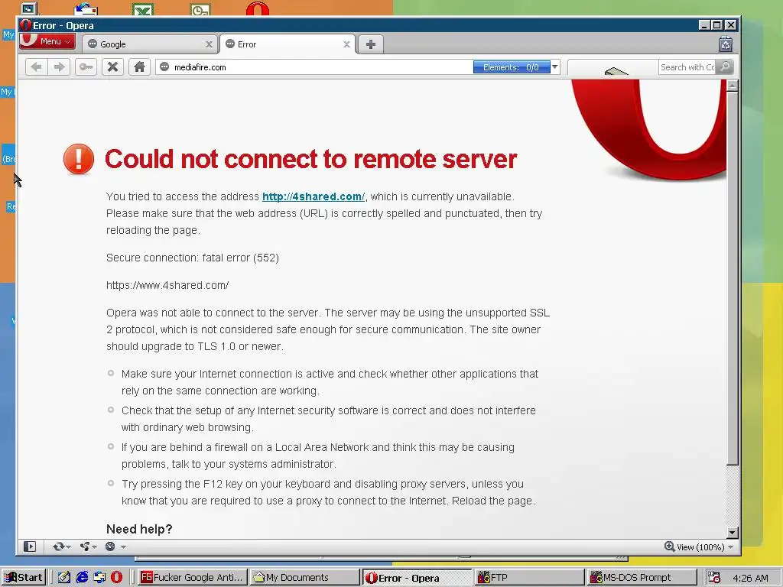Viewport: 783px width, 587px height.
Task: Click the View (100%) zoom button
Action: (x=694, y=547)
